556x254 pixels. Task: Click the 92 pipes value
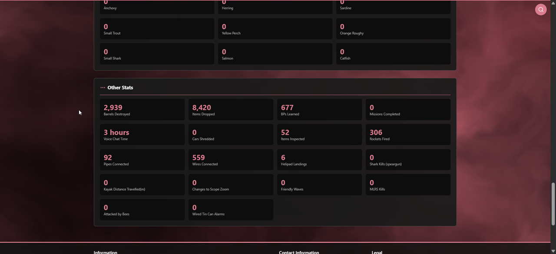tap(108, 157)
